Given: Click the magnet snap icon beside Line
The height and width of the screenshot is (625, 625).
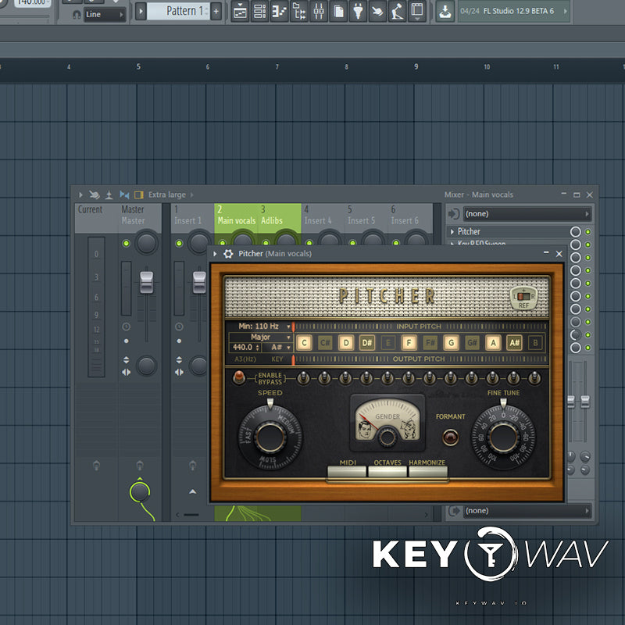Looking at the screenshot, I should click(x=77, y=15).
